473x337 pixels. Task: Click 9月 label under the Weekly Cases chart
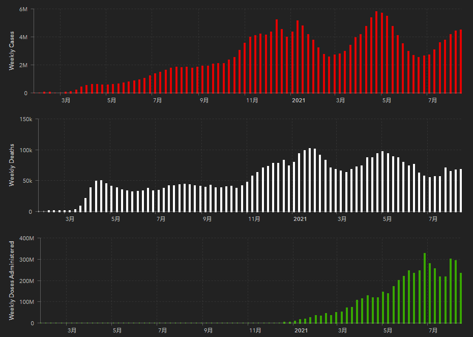tap(204, 100)
